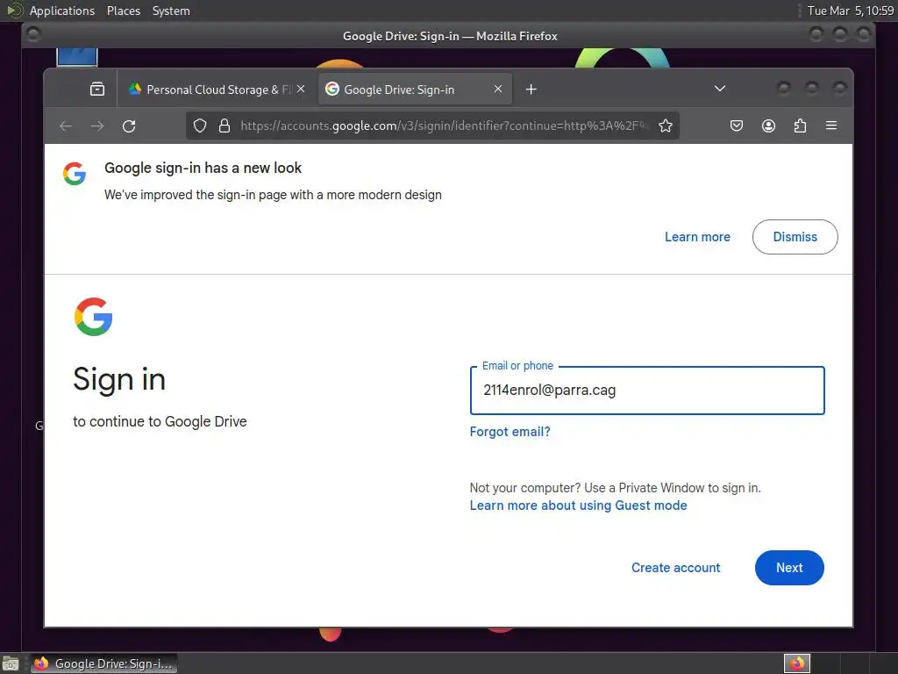Click the Google logo beside the banner heading
Image resolution: width=898 pixels, height=674 pixels.
[x=75, y=173]
